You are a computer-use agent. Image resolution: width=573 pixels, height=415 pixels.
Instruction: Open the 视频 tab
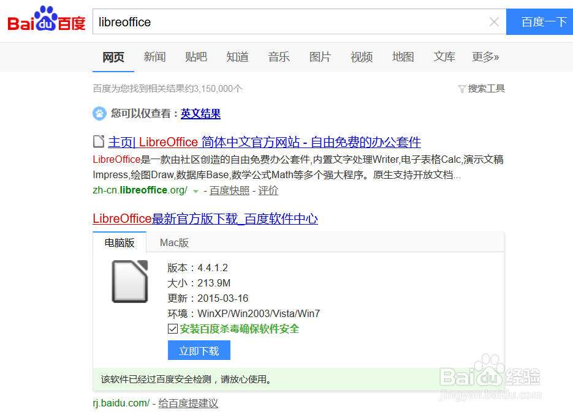362,57
